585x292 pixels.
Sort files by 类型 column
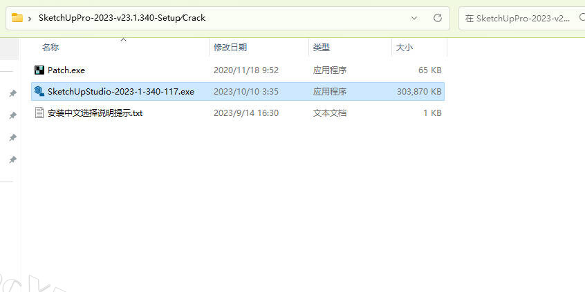point(322,48)
